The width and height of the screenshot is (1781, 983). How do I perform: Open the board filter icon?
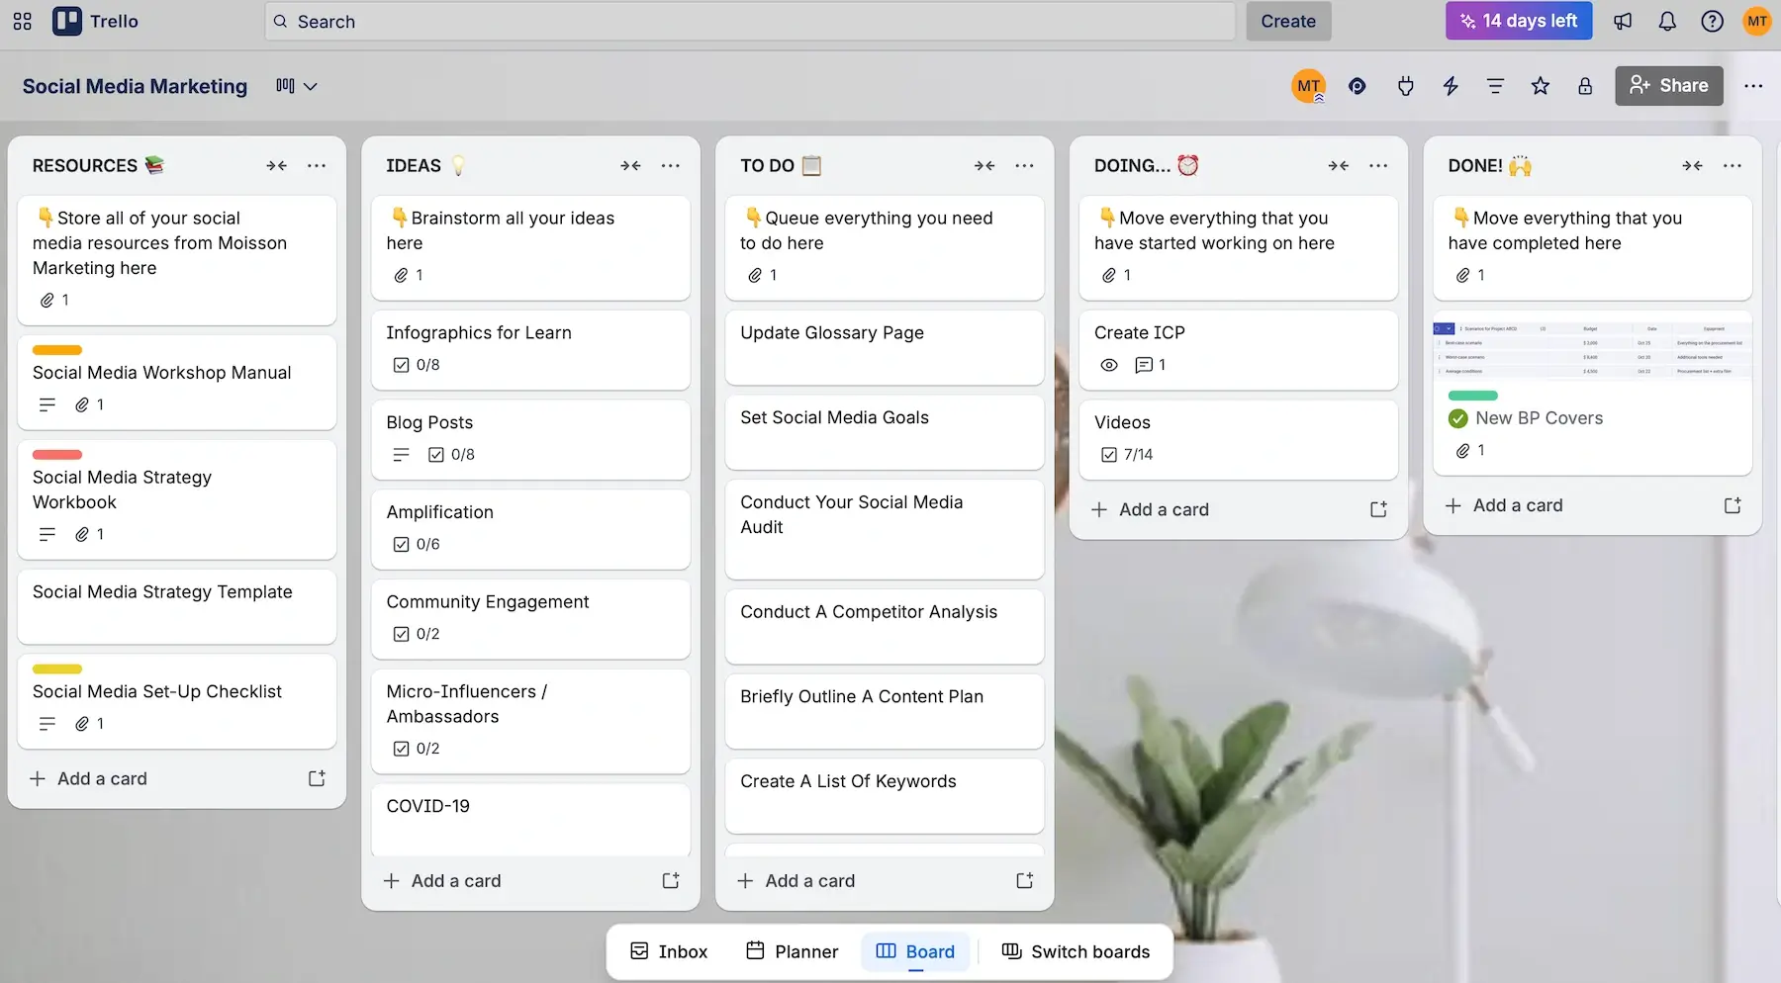[1494, 86]
